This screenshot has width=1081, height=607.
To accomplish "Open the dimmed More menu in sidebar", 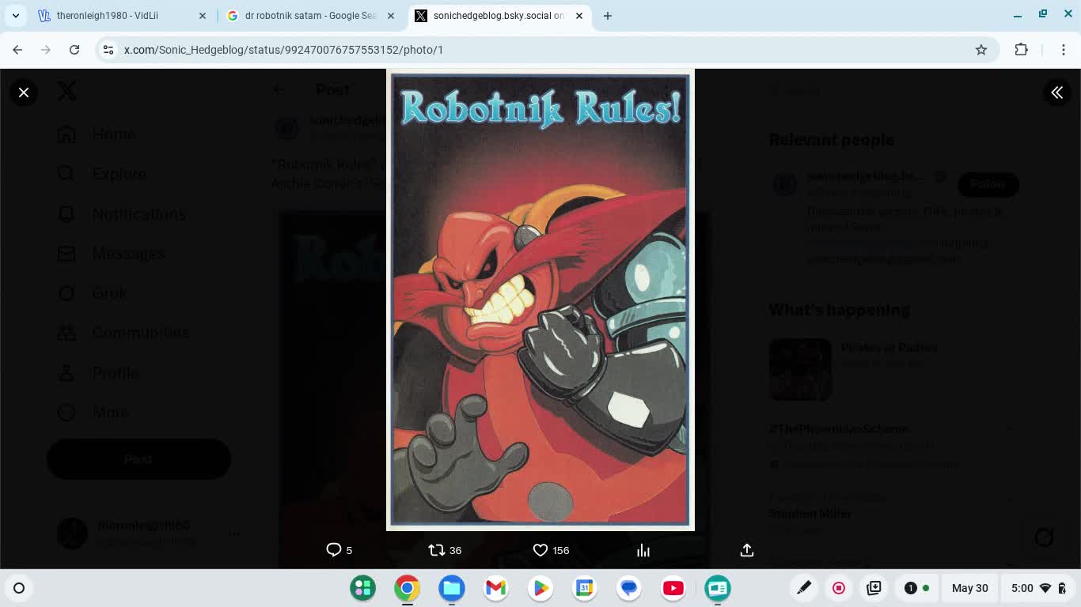I will pos(93,413).
